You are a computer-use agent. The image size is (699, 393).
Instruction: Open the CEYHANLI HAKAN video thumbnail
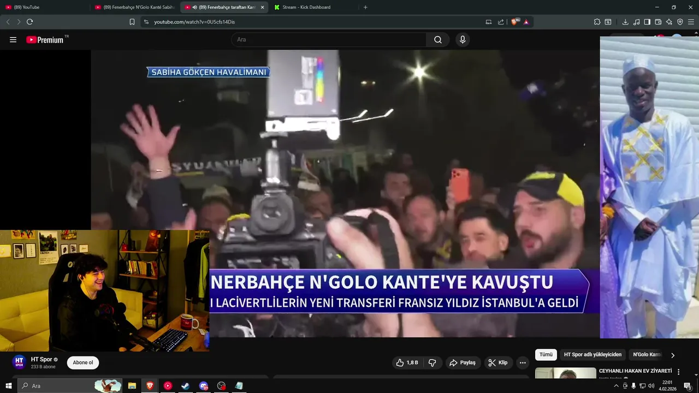pyautogui.click(x=566, y=373)
